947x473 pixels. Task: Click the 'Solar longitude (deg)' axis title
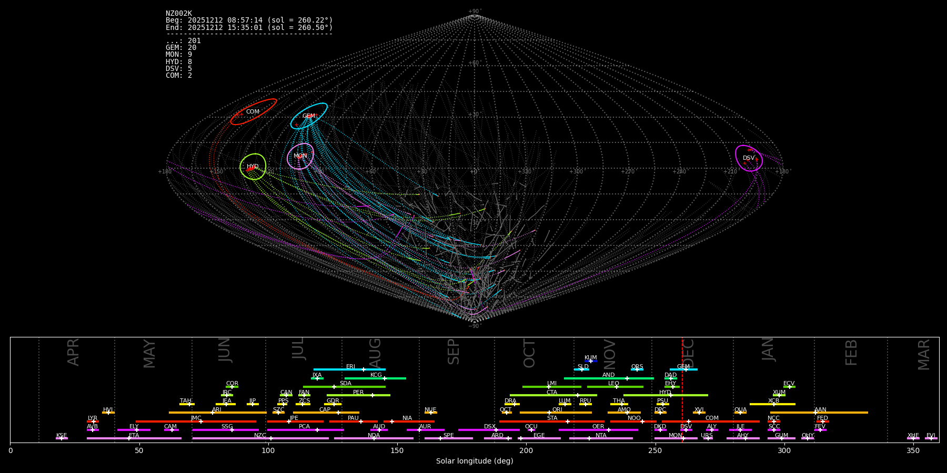(x=475, y=461)
